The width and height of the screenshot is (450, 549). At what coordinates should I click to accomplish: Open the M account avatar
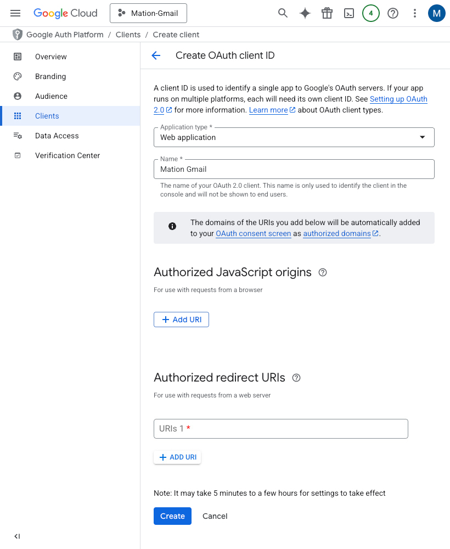point(437,13)
